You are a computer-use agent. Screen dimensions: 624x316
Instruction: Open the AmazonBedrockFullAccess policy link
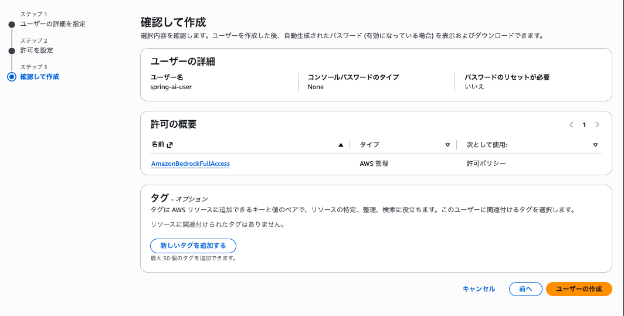coord(190,164)
